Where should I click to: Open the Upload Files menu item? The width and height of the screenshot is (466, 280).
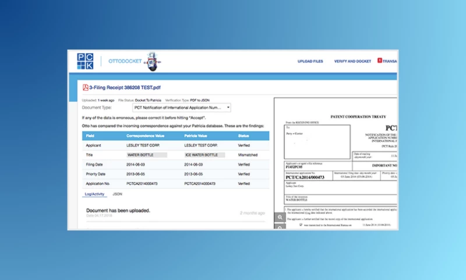click(310, 61)
